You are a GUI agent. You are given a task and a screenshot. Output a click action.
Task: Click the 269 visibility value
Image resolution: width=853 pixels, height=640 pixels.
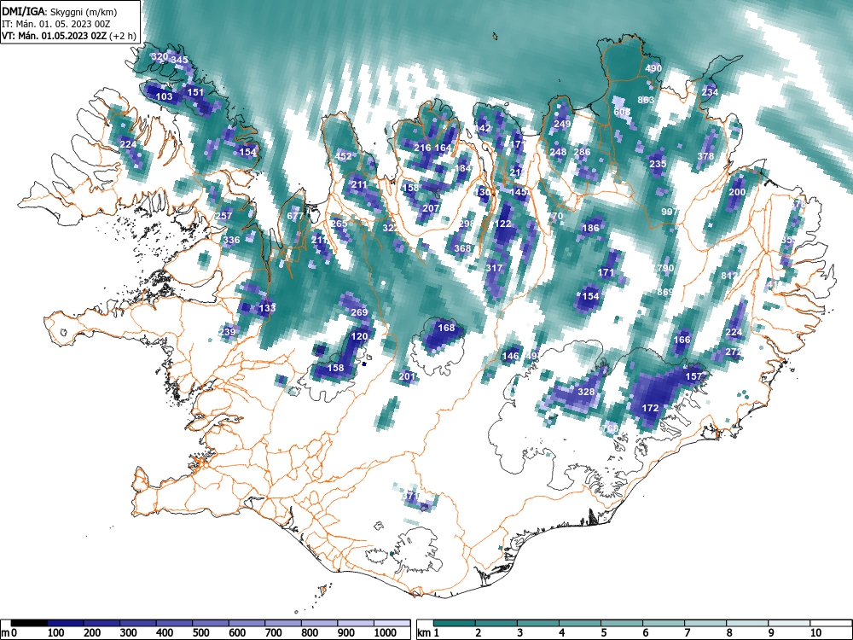pyautogui.click(x=359, y=312)
